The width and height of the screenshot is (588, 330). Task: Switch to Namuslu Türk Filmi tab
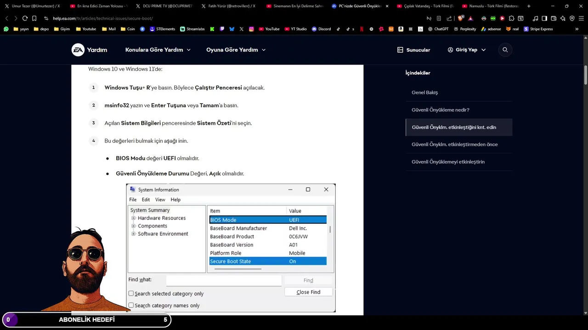[x=491, y=6]
